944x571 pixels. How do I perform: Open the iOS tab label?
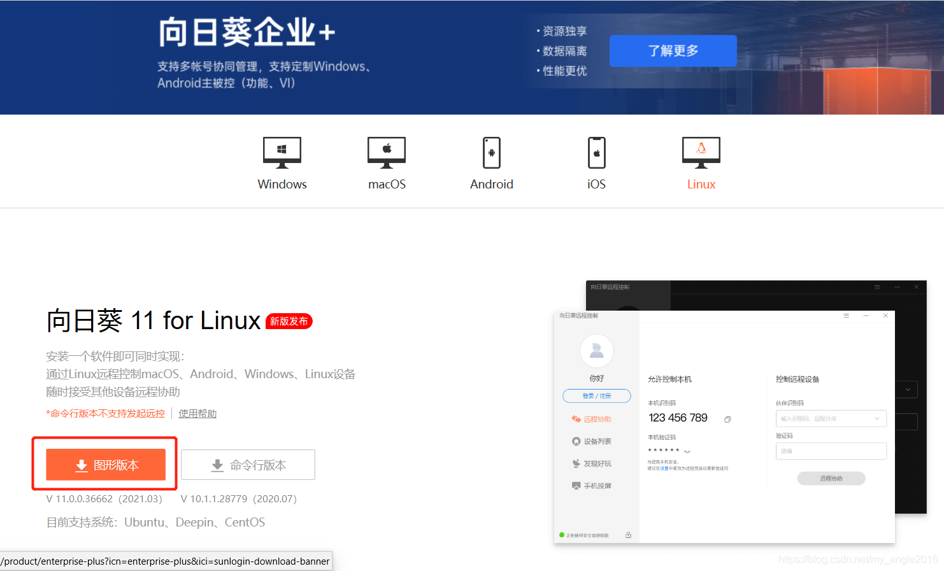pos(597,184)
